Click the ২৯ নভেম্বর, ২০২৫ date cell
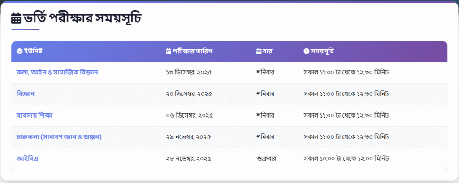This screenshot has width=459, height=183. tap(188, 137)
